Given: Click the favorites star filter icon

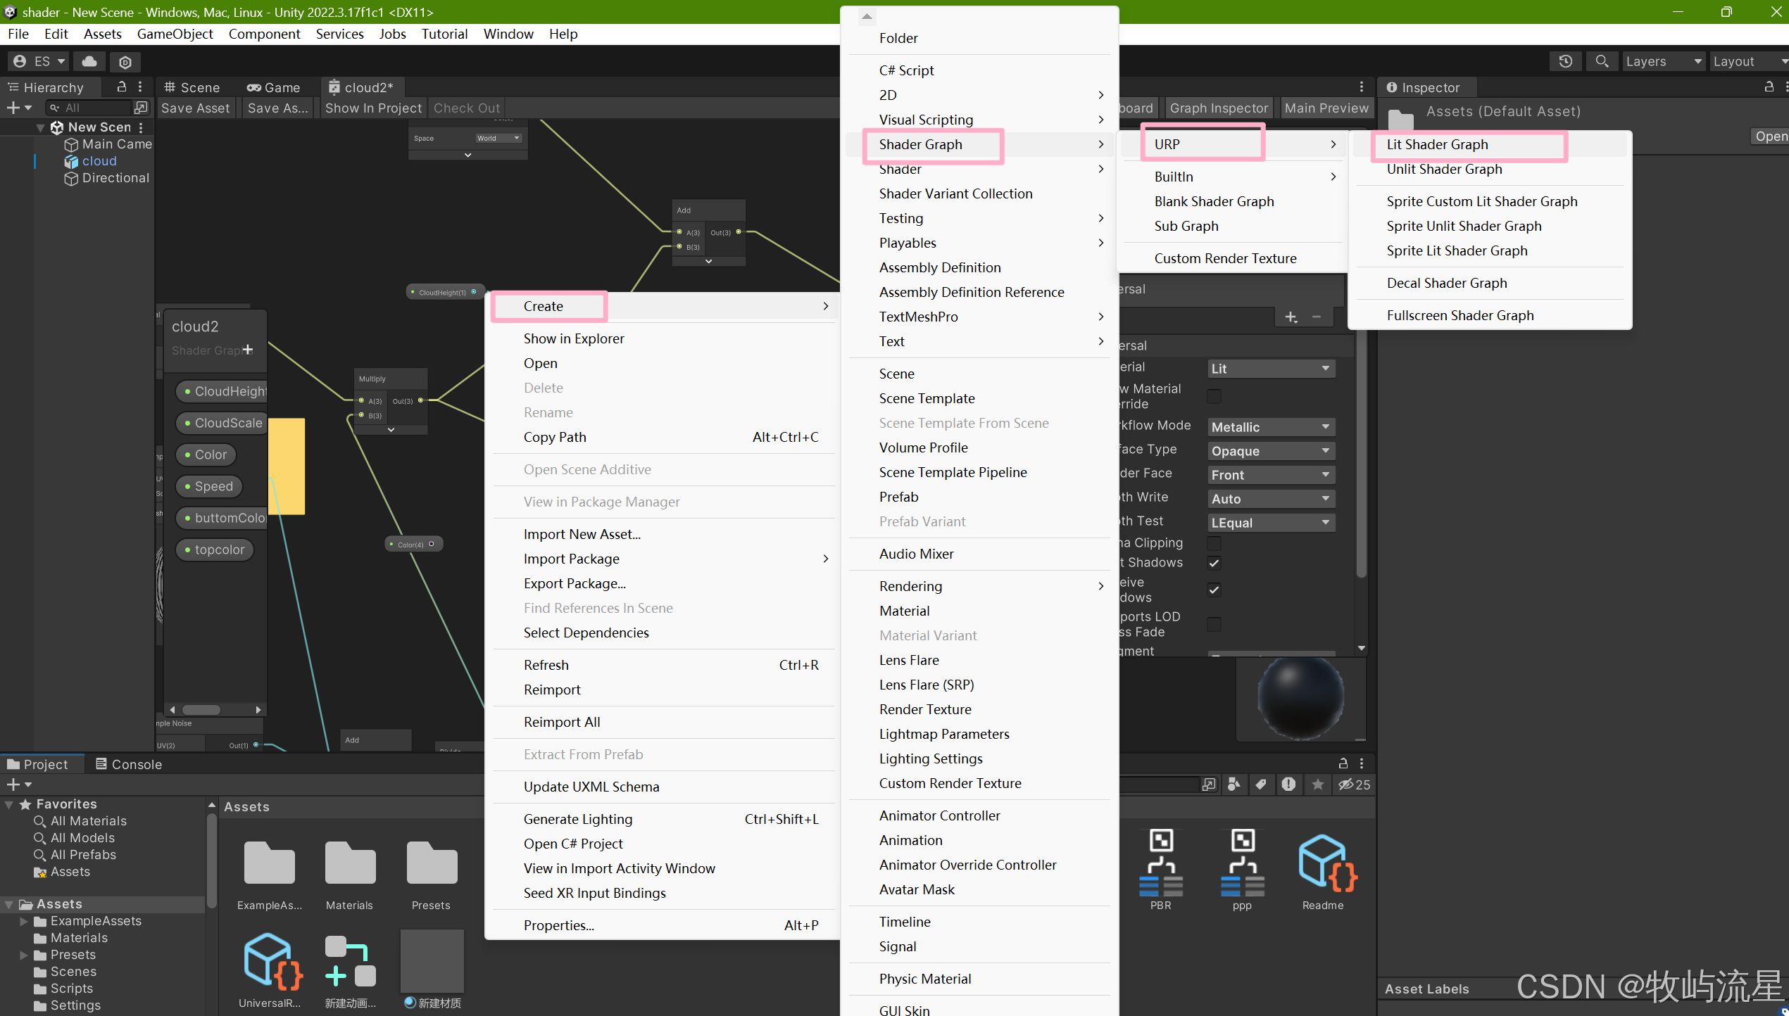Looking at the screenshot, I should pyautogui.click(x=1317, y=785).
